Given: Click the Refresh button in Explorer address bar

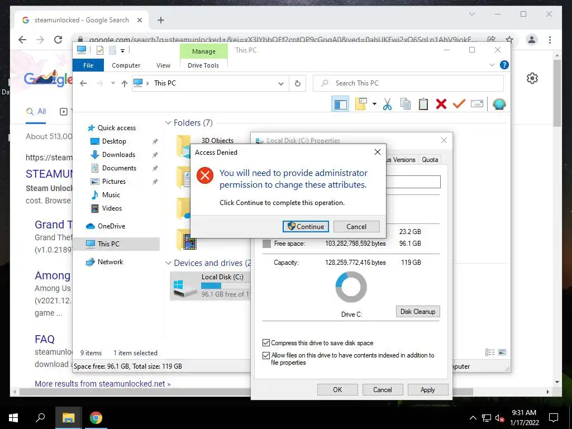Looking at the screenshot, I should pyautogui.click(x=298, y=84).
